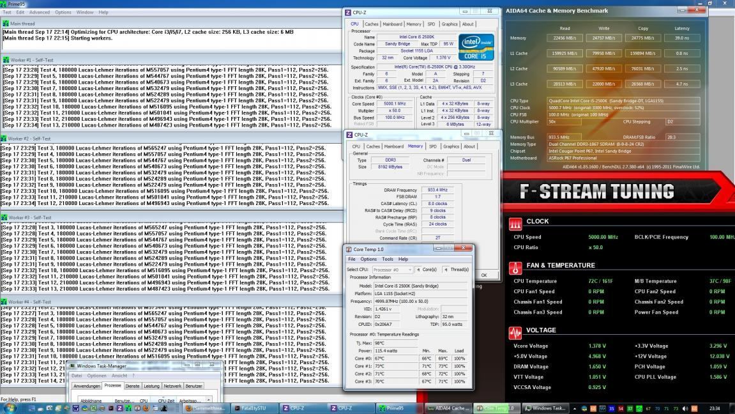This screenshot has width=735, height=414.
Task: Click the Main thread window icon
Action: (x=6, y=24)
